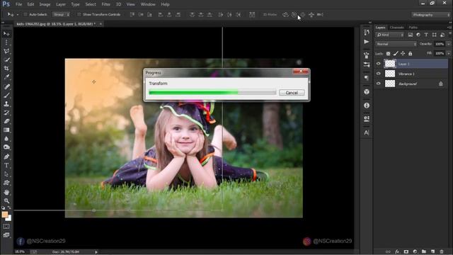Open the Kind layer filter dropdown

point(390,35)
